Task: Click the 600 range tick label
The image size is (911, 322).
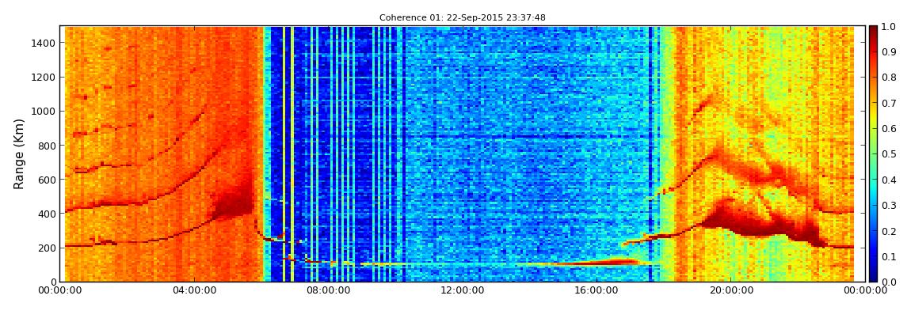Action: pos(47,180)
